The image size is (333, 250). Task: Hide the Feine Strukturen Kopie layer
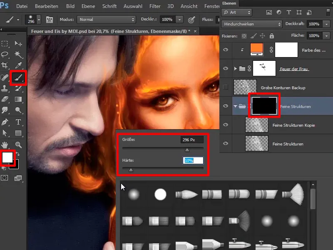point(226,124)
